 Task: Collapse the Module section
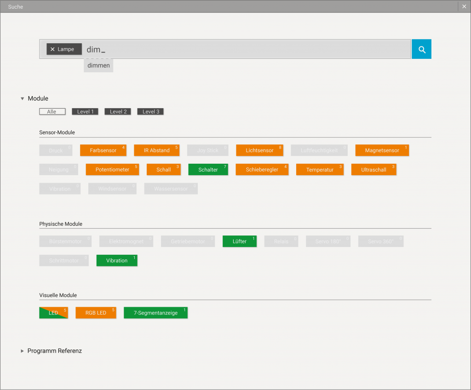(x=23, y=98)
